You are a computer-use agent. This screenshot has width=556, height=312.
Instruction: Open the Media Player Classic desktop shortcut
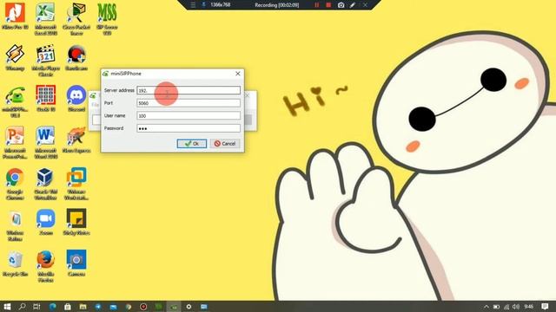point(46,60)
